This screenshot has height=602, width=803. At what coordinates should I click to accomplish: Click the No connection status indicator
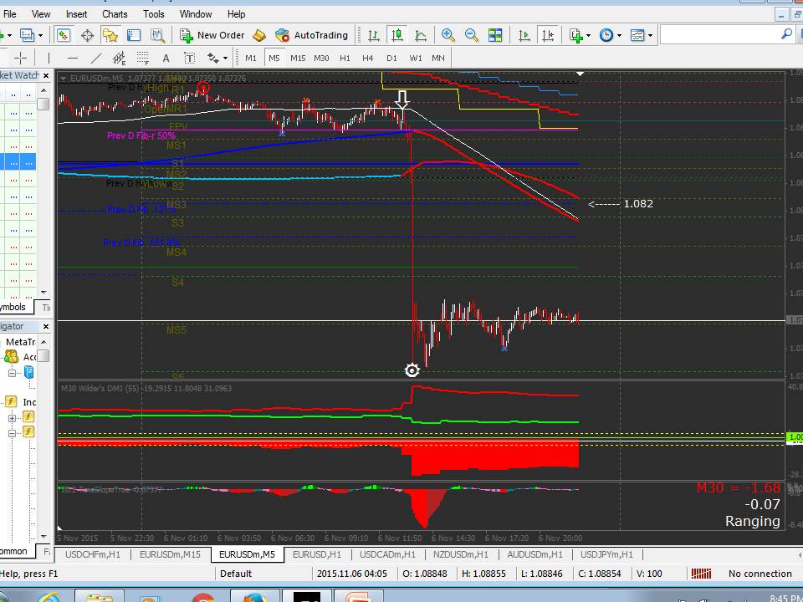click(x=760, y=574)
